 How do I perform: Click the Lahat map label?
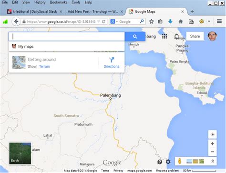[x=48, y=135]
